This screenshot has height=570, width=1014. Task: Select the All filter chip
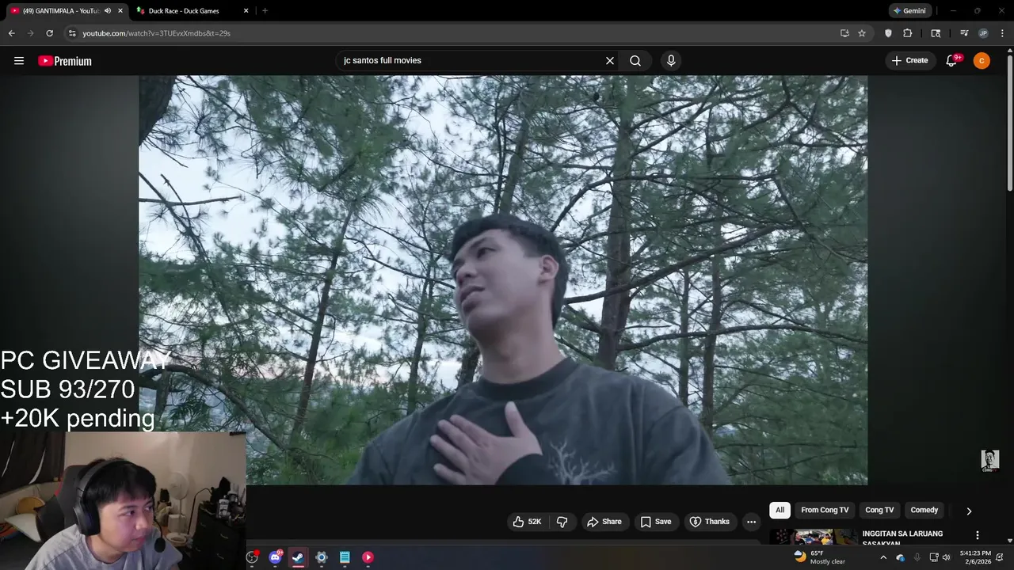click(780, 511)
